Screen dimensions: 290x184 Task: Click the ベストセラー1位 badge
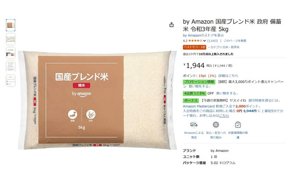[x=194, y=47]
